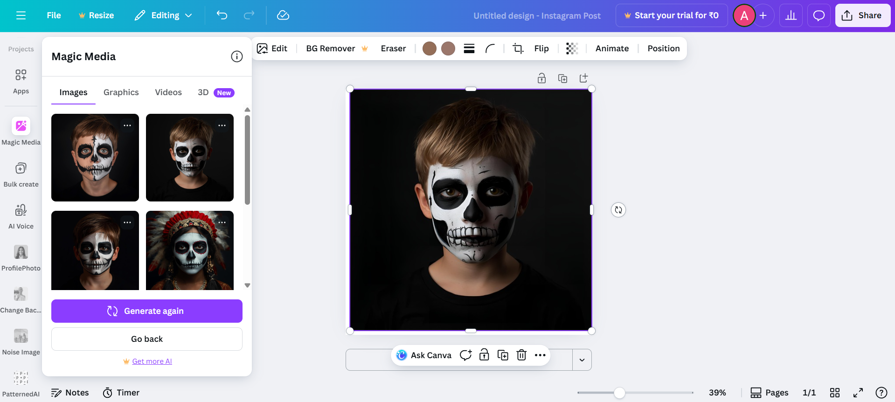Open the Get more AI link
Viewport: 895px width, 402px height.
click(x=152, y=361)
